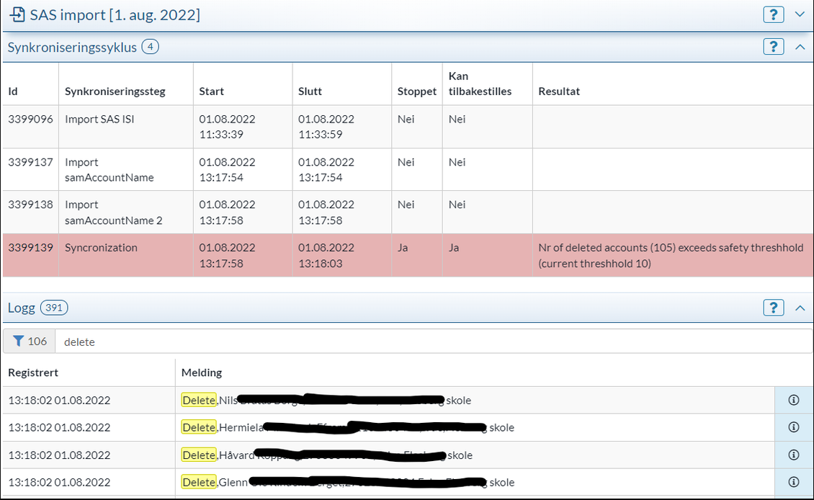
Task: Click help icon in SAS import header
Action: tap(773, 14)
